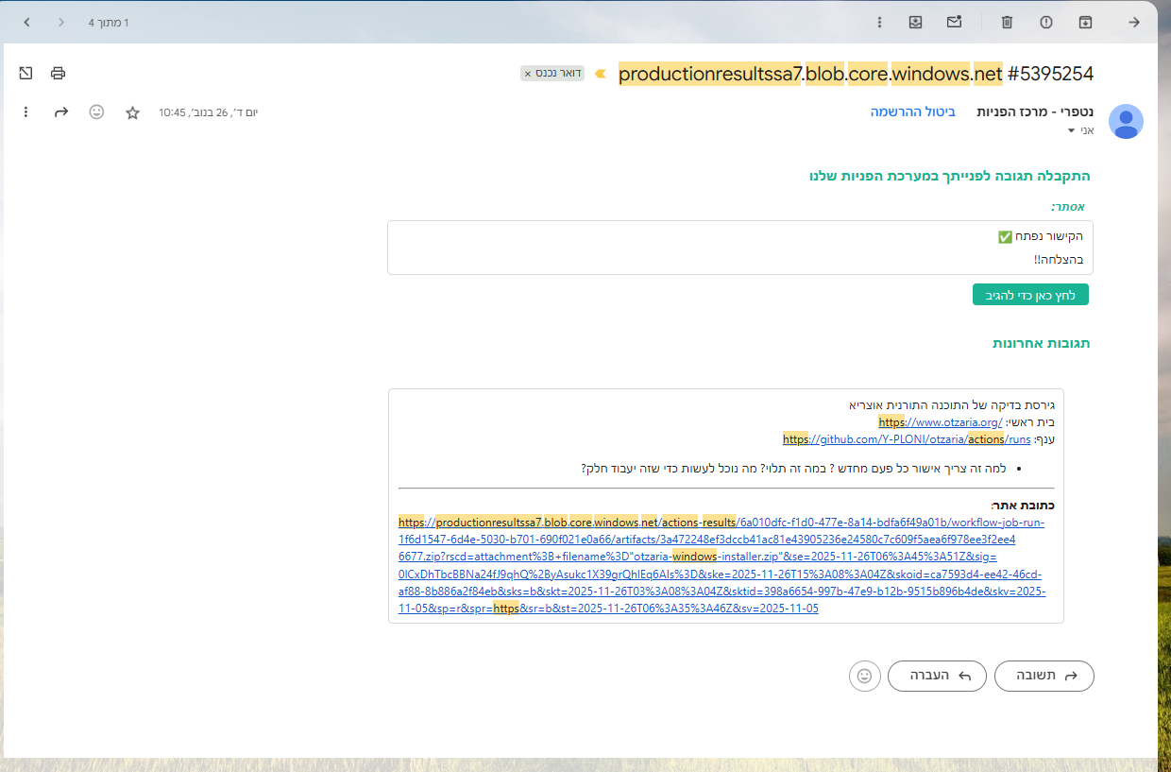Mark the email as unread
1171x772 pixels.
[955, 22]
